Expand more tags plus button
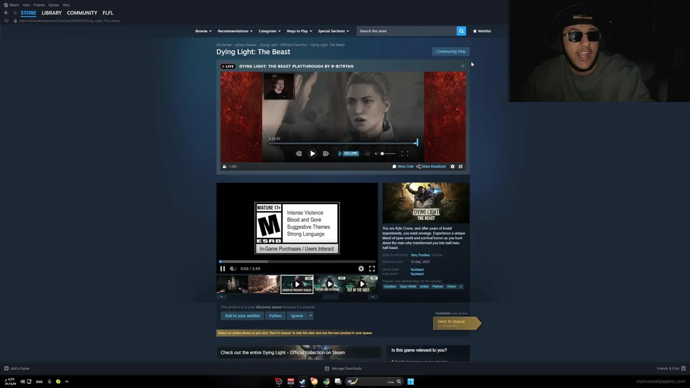The width and height of the screenshot is (690, 388). [461, 287]
